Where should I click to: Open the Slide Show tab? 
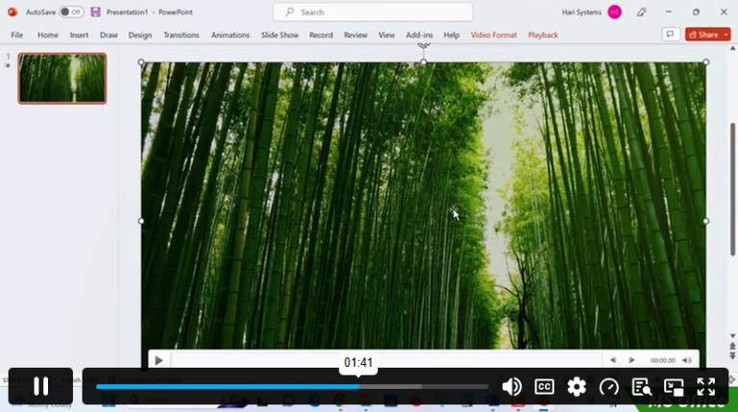point(280,35)
